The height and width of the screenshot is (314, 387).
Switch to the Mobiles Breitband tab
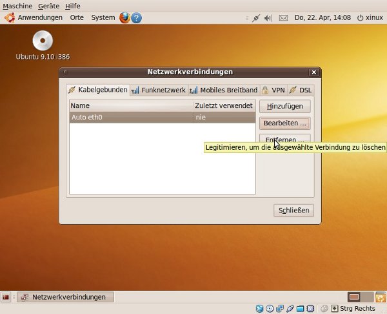click(x=223, y=90)
